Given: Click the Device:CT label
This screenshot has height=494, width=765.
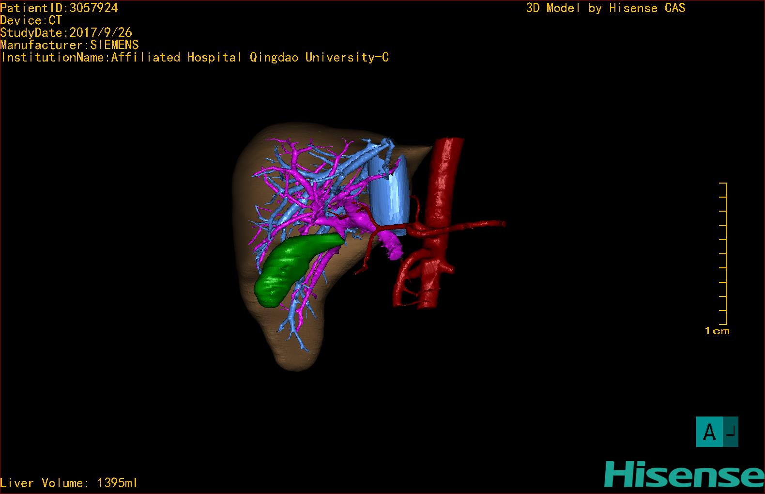Looking at the screenshot, I should click(x=31, y=20).
